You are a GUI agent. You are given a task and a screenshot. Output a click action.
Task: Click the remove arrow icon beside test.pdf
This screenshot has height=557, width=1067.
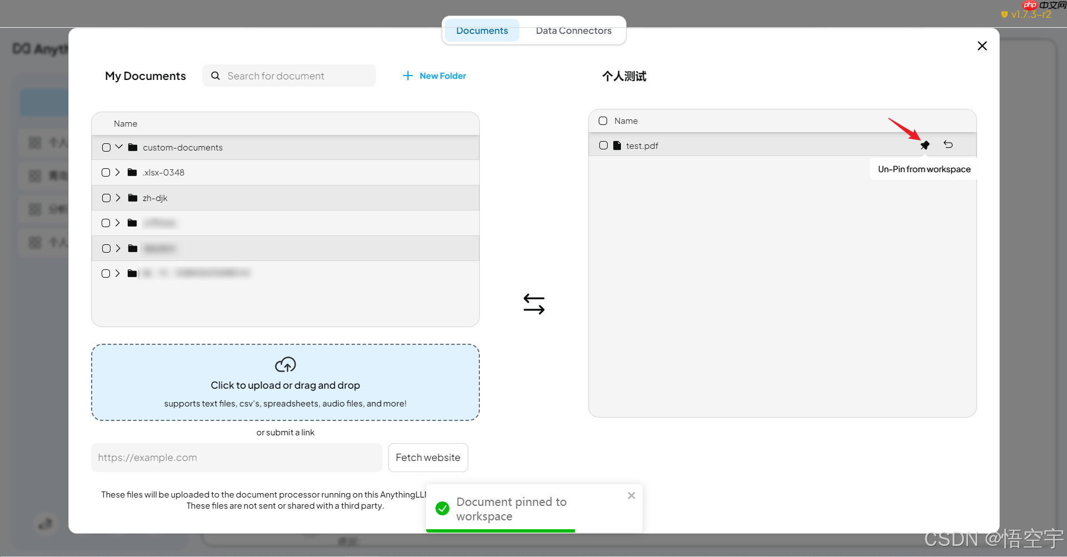click(x=948, y=144)
